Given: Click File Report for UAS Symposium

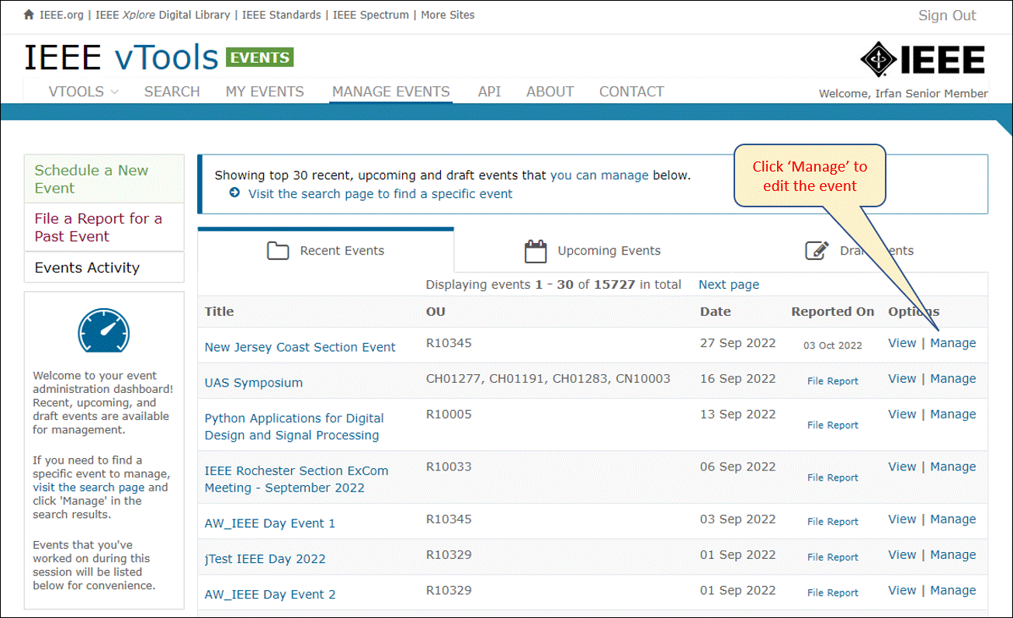Looking at the screenshot, I should coord(833,381).
